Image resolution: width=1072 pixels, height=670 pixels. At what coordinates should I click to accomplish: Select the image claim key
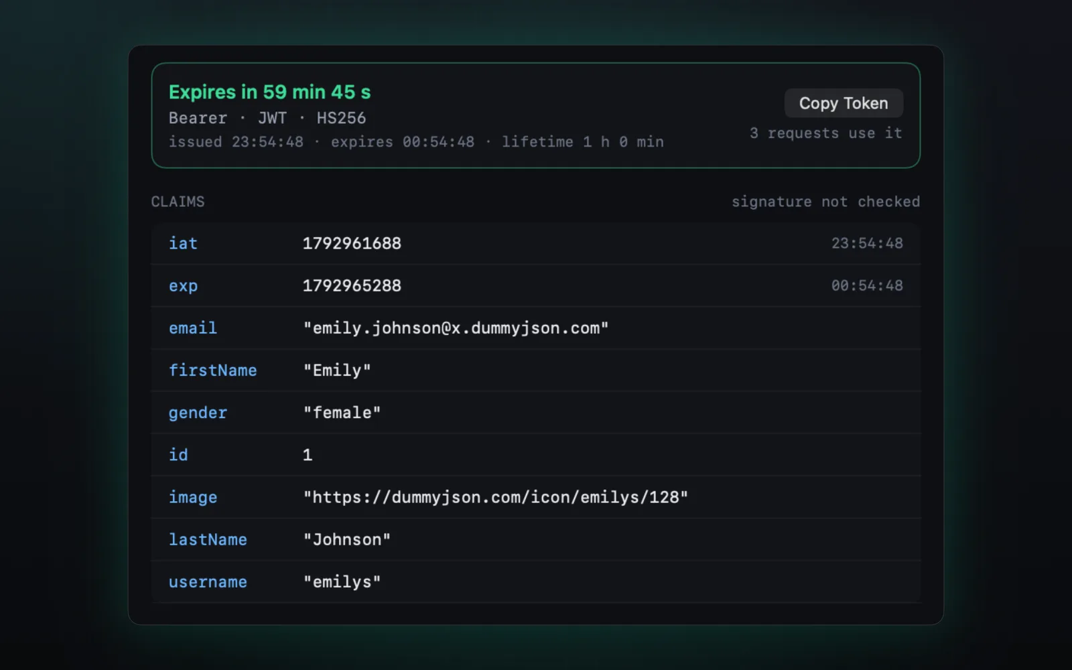coord(193,497)
